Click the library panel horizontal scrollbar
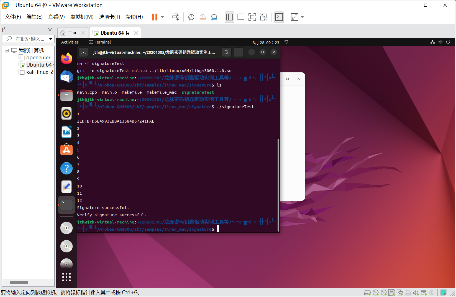The image size is (456, 297). [19, 283]
